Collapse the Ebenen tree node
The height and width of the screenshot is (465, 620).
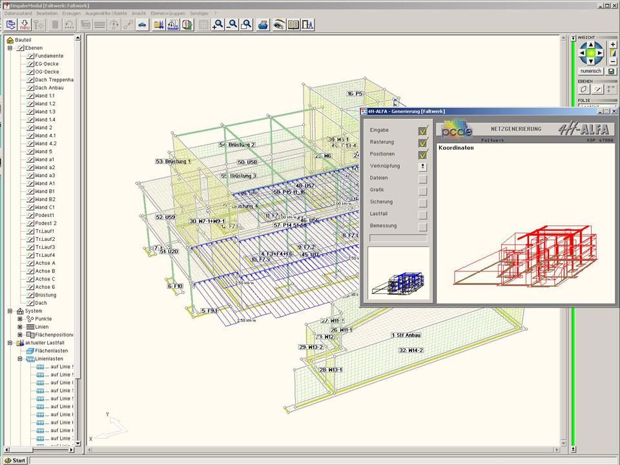tap(10, 48)
